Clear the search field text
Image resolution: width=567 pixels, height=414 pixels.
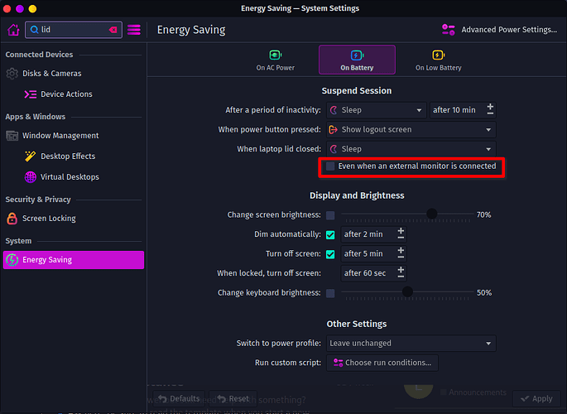pos(113,30)
